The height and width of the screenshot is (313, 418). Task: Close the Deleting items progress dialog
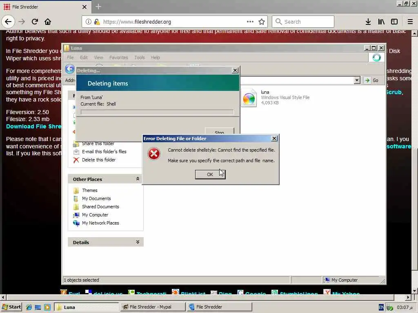235,70
